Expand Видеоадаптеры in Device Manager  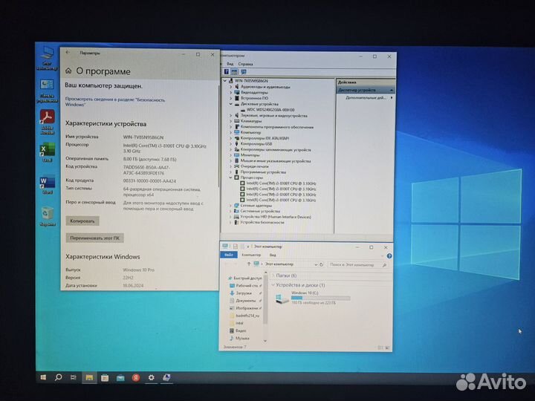click(230, 93)
